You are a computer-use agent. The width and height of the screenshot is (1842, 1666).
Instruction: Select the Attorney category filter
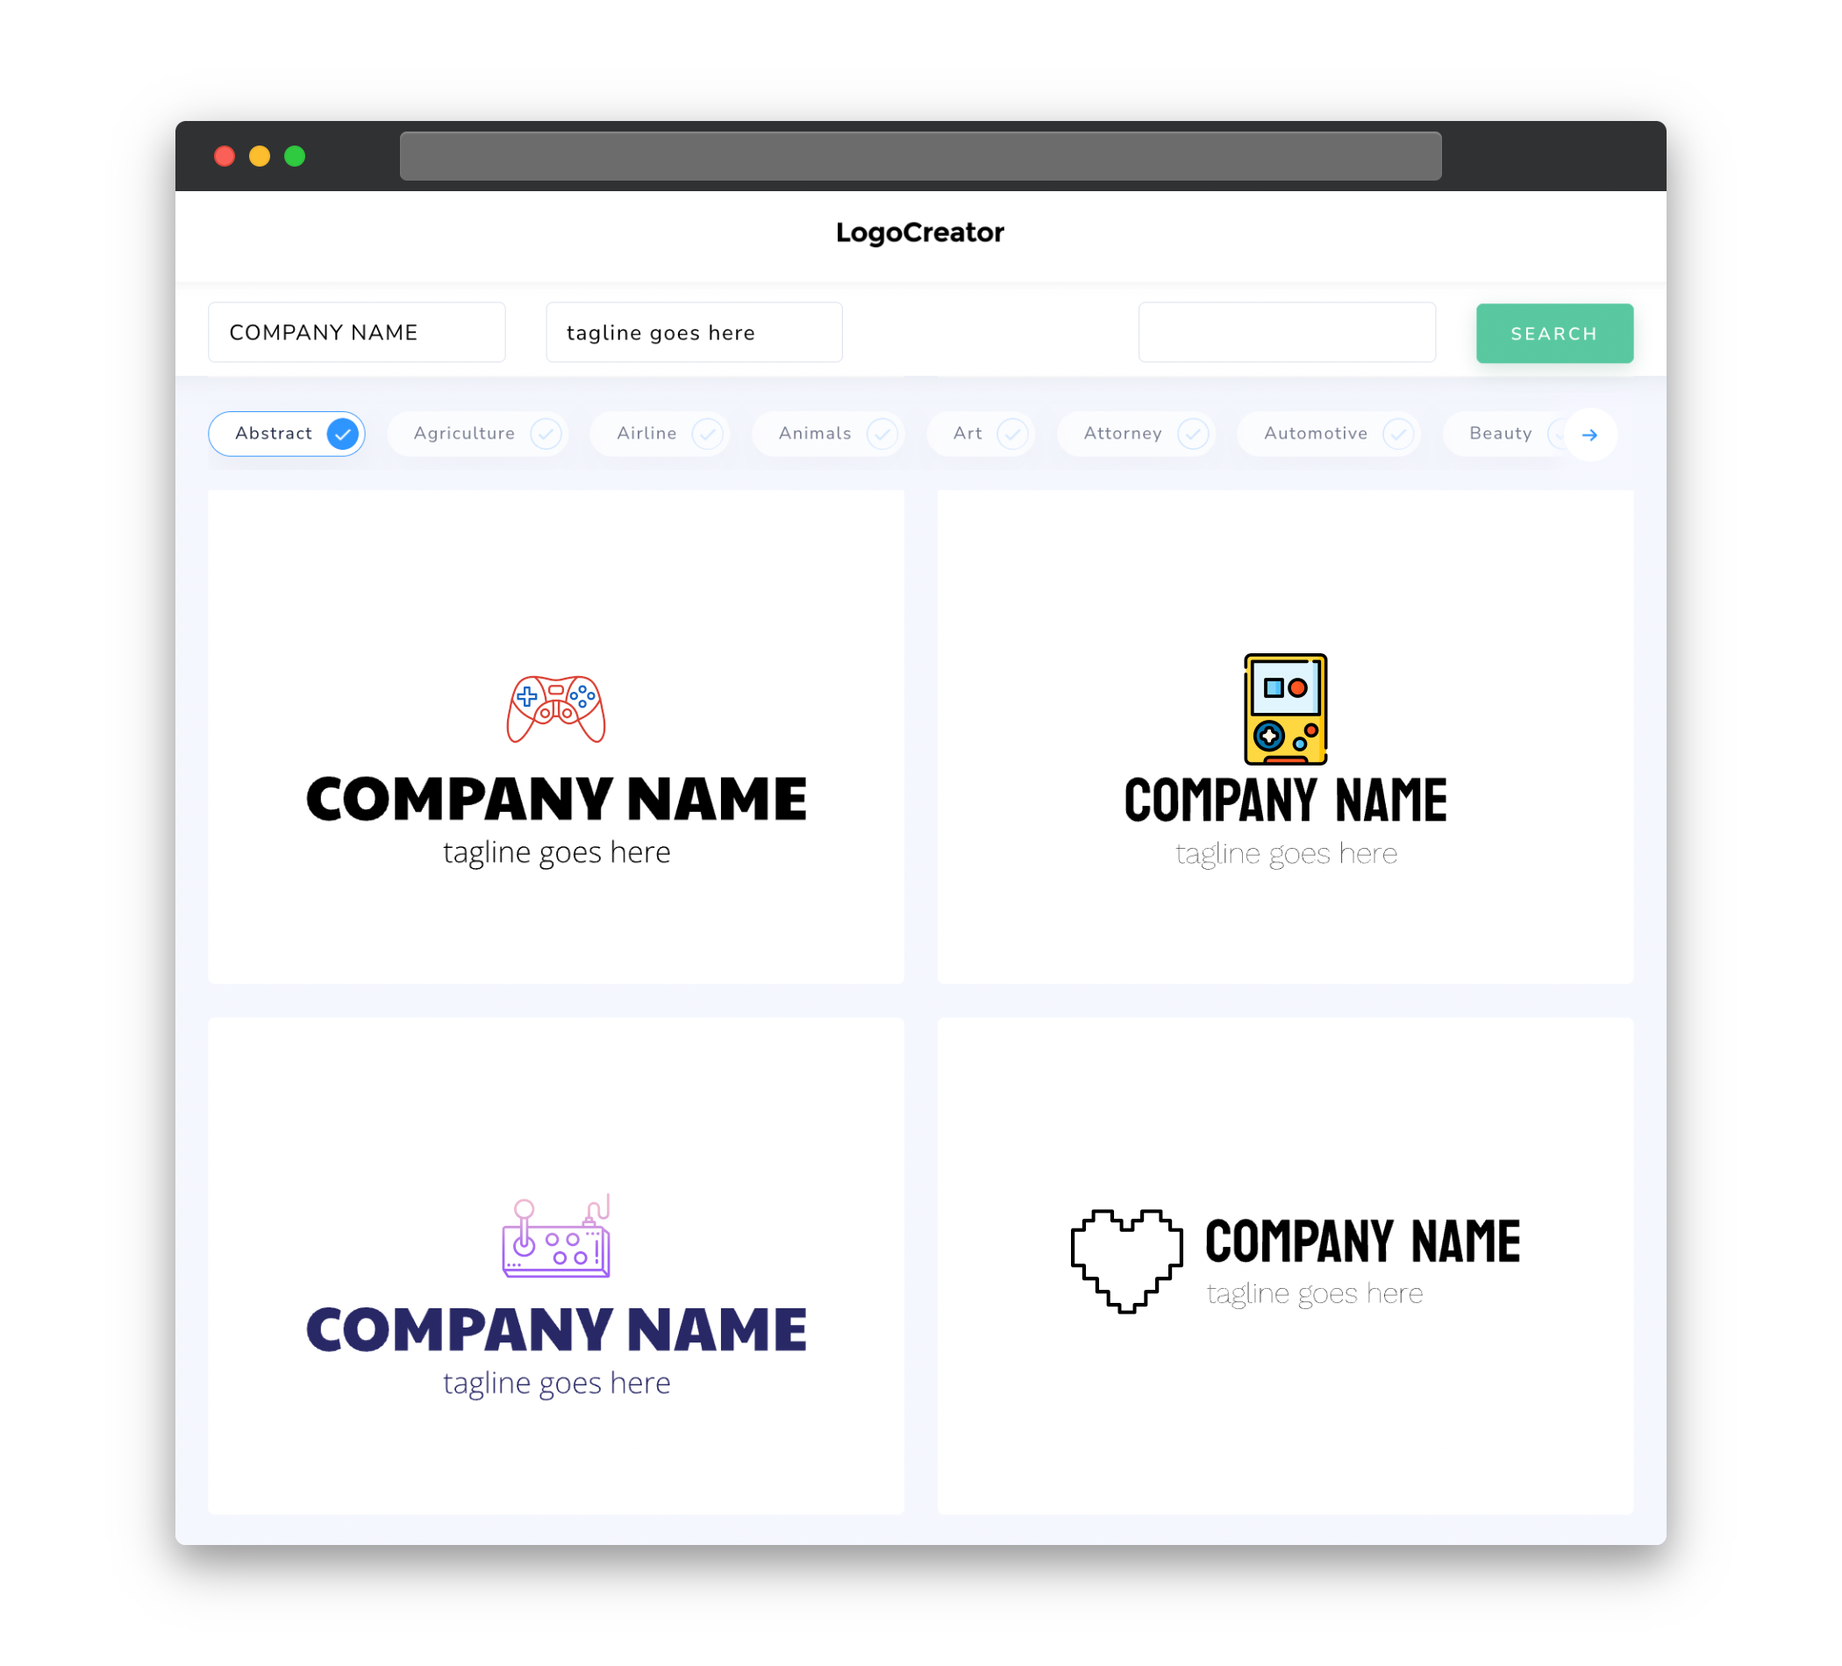click(1141, 433)
